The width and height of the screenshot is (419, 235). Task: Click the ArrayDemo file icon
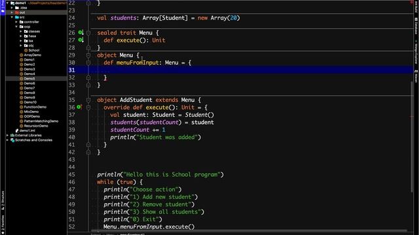[22, 55]
